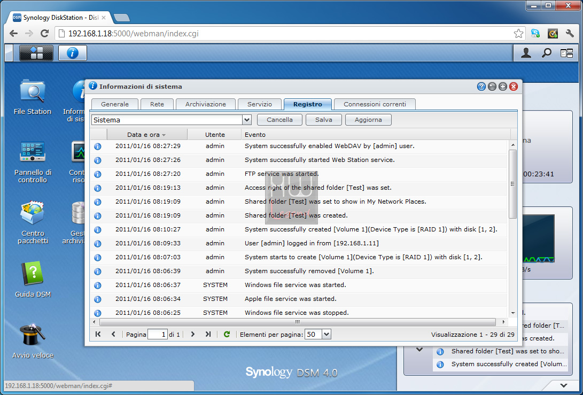Viewport: 583px width, 395px height.
Task: Open the Chrome wrench menu
Action: tap(570, 34)
